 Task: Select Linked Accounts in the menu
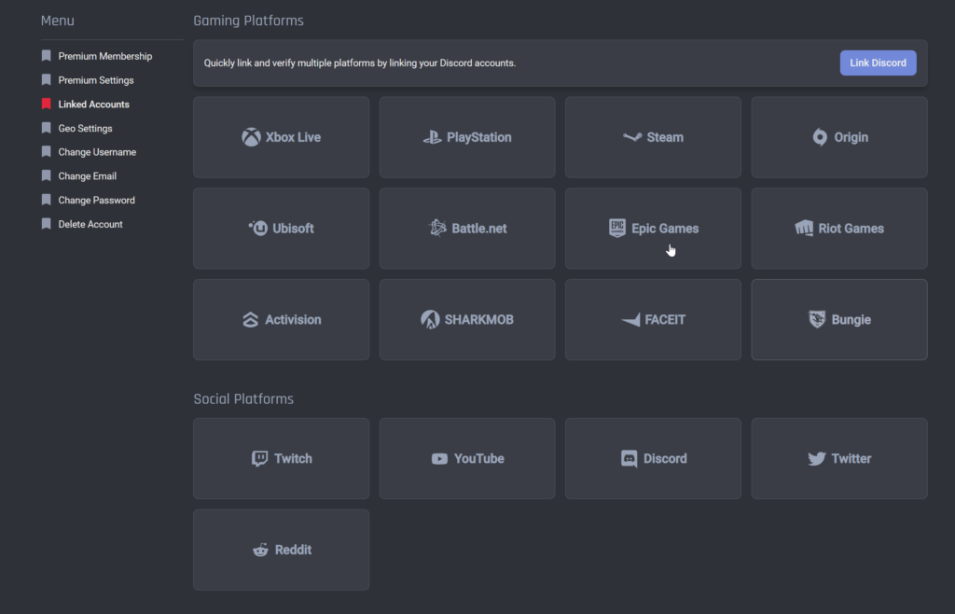pos(94,105)
